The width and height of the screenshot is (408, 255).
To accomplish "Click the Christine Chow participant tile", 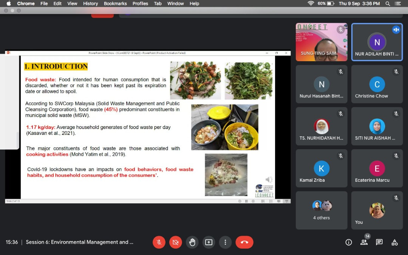I will (x=377, y=84).
